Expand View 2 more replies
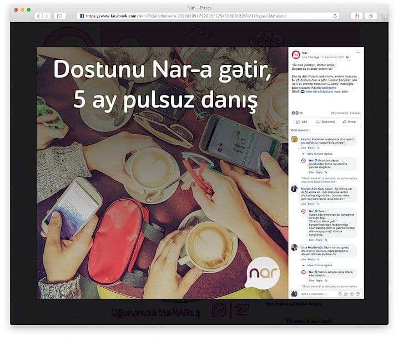Image resolution: width=398 pixels, height=346 pixels. click(320, 265)
